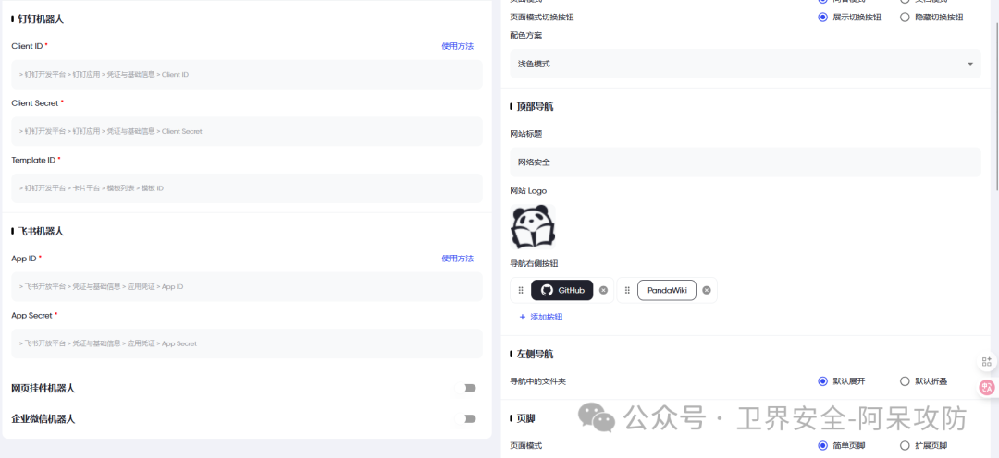Open the 配色方案 dropdown showing 浅色模式
The width and height of the screenshot is (999, 458).
[746, 64]
